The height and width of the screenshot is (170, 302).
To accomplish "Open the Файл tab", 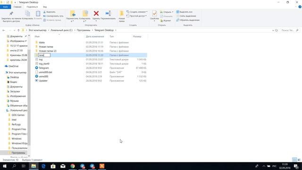I will 5,7.
